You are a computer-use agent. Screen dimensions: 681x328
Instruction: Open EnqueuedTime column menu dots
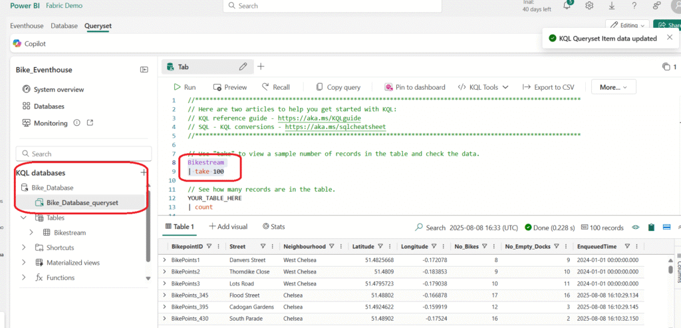coord(636,246)
